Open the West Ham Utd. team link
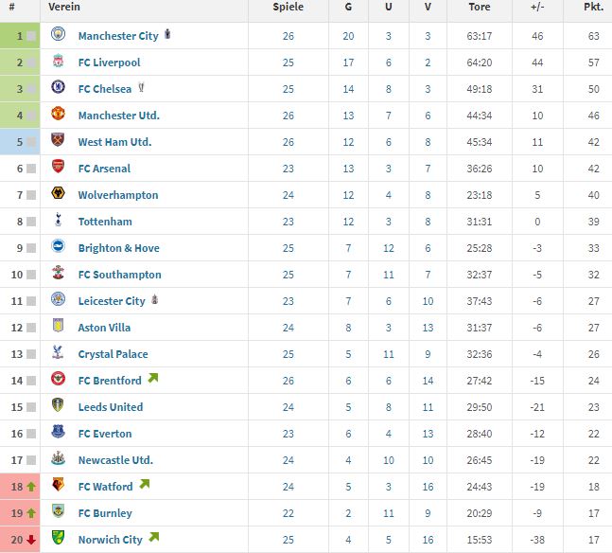This screenshot has height=553, width=612. 114,142
